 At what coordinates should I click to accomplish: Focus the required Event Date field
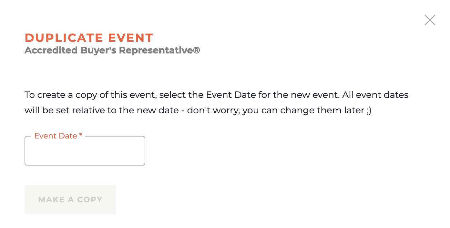(85, 151)
